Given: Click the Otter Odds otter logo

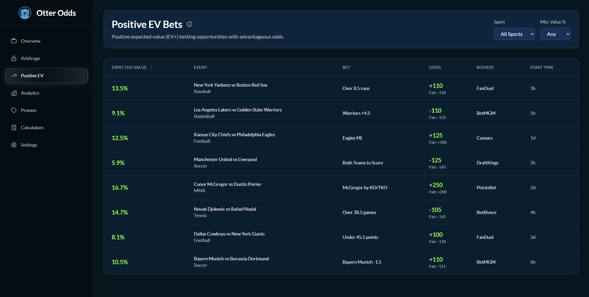Looking at the screenshot, I should tap(25, 13).
